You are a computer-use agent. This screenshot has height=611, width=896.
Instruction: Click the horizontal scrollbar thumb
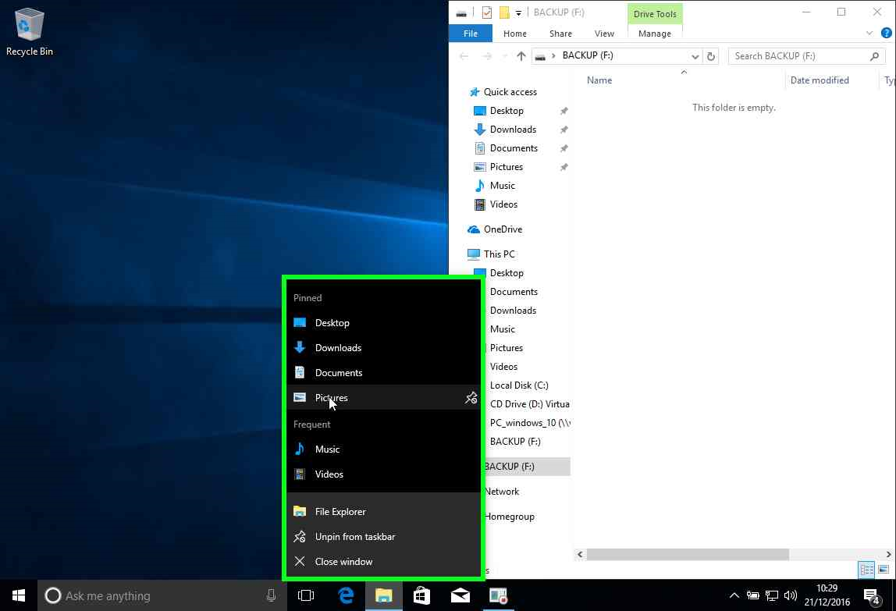pyautogui.click(x=688, y=554)
